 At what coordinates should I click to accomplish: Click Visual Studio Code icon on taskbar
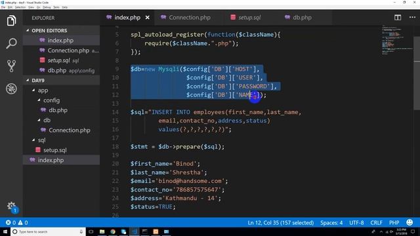[134, 231]
